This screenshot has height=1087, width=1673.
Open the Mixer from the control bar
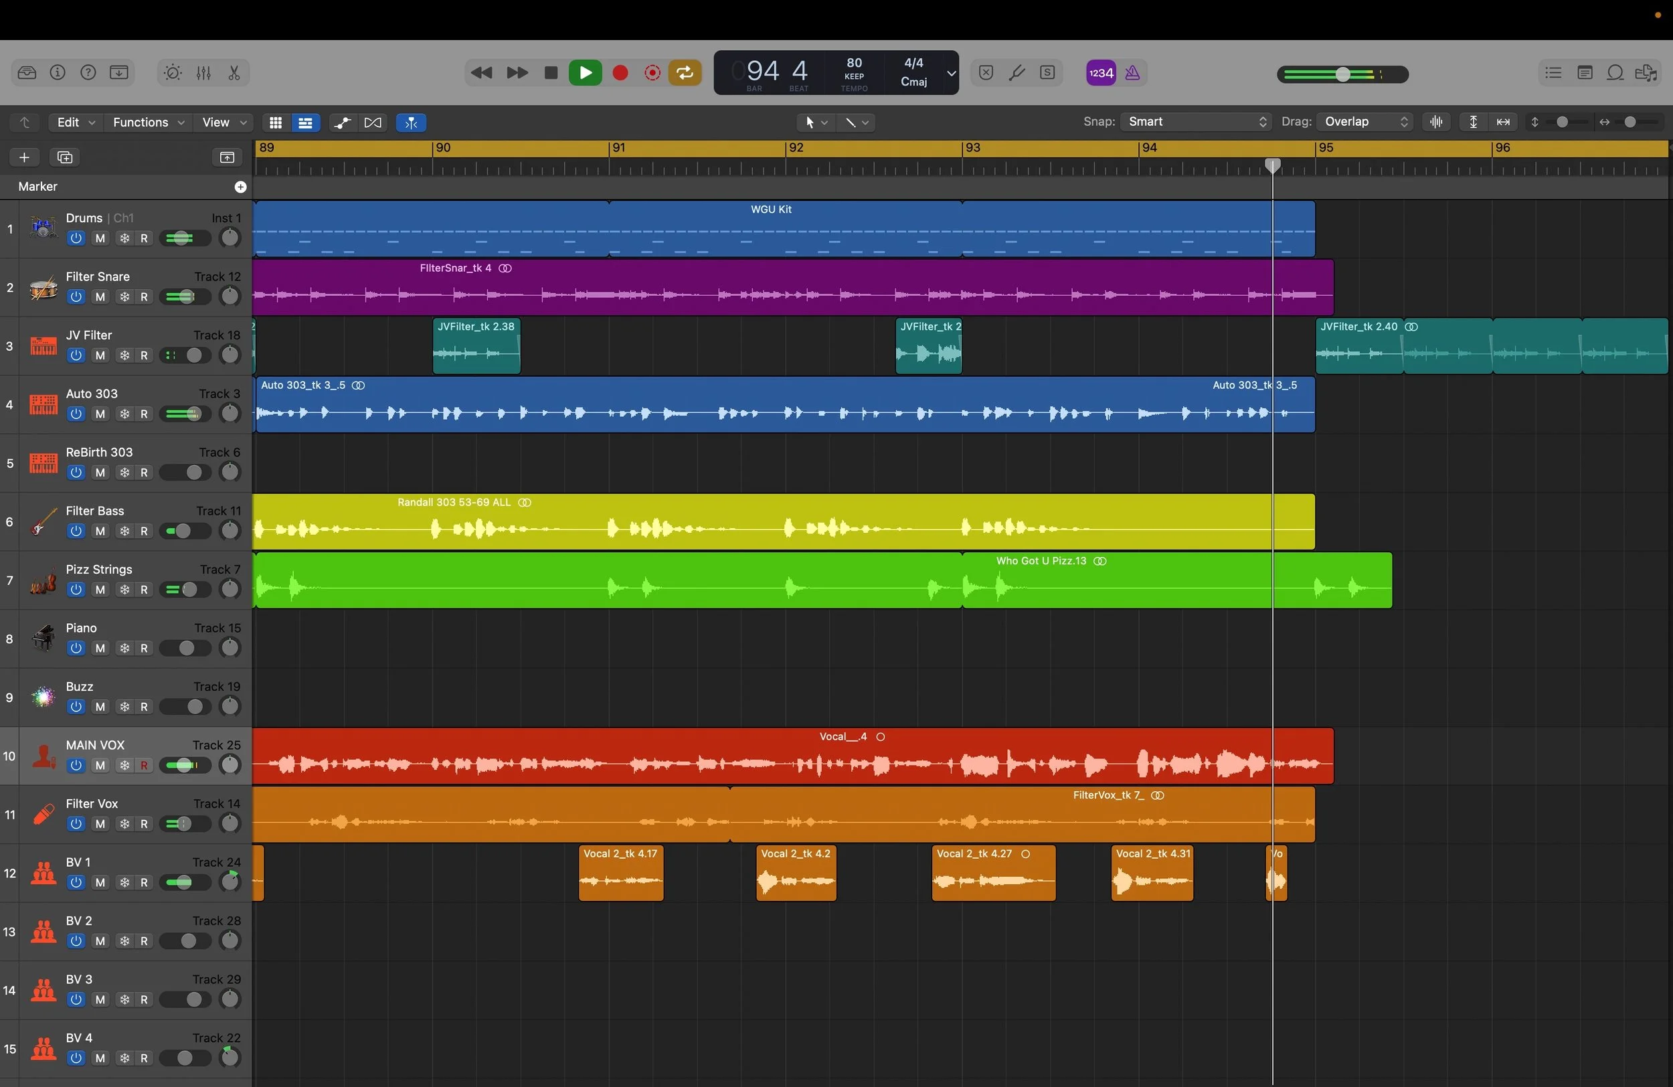(x=204, y=73)
